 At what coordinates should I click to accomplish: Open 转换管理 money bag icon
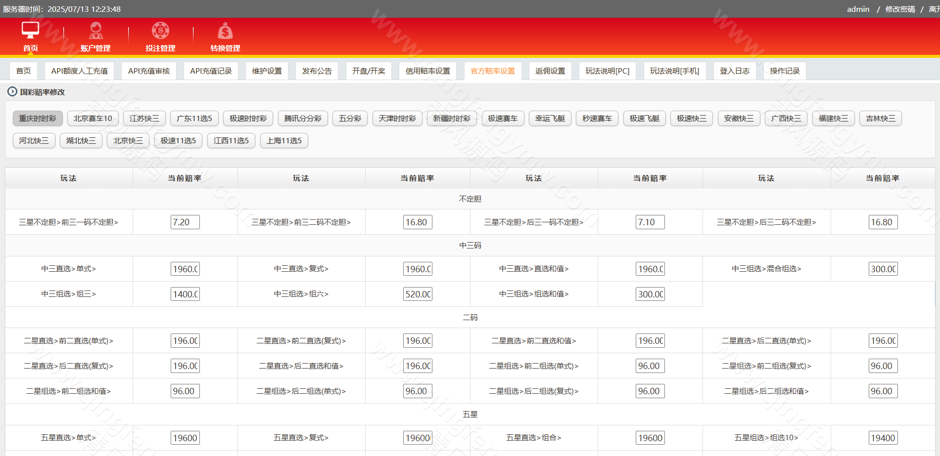225,31
